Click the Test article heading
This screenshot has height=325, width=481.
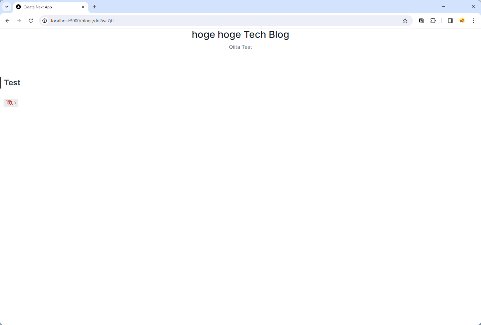click(12, 83)
